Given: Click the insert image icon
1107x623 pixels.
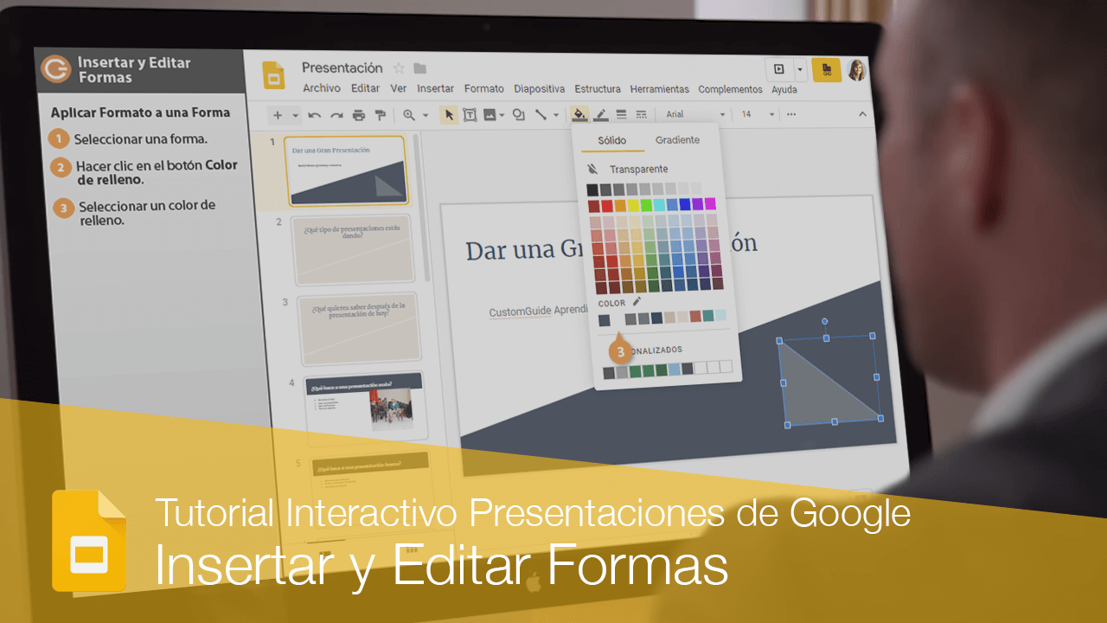Looking at the screenshot, I should pyautogui.click(x=490, y=115).
